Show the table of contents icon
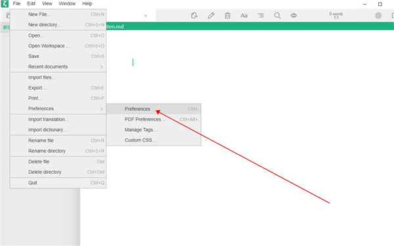This screenshot has height=246, width=394. coord(261,16)
